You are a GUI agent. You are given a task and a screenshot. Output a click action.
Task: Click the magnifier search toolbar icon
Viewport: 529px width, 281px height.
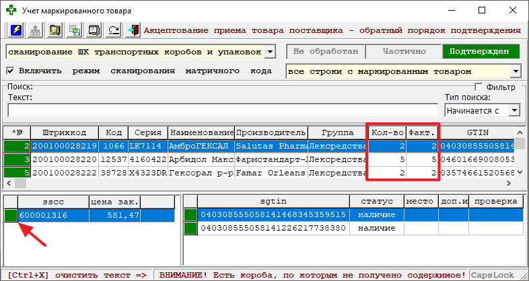tap(55, 30)
